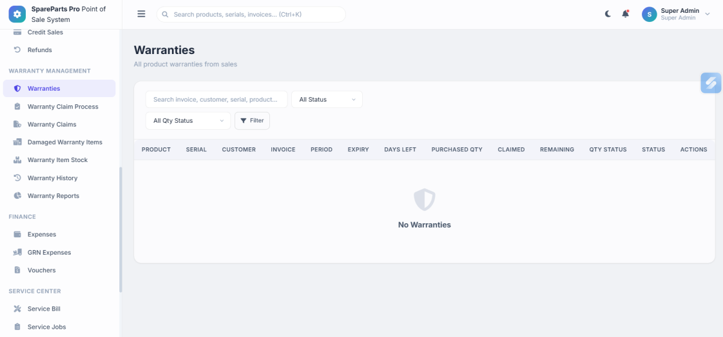
Task: Click the INVOICE column header
Action: 283,150
